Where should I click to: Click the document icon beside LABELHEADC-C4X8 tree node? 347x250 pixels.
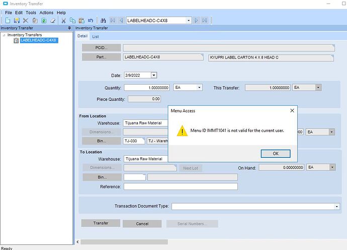click(16, 40)
